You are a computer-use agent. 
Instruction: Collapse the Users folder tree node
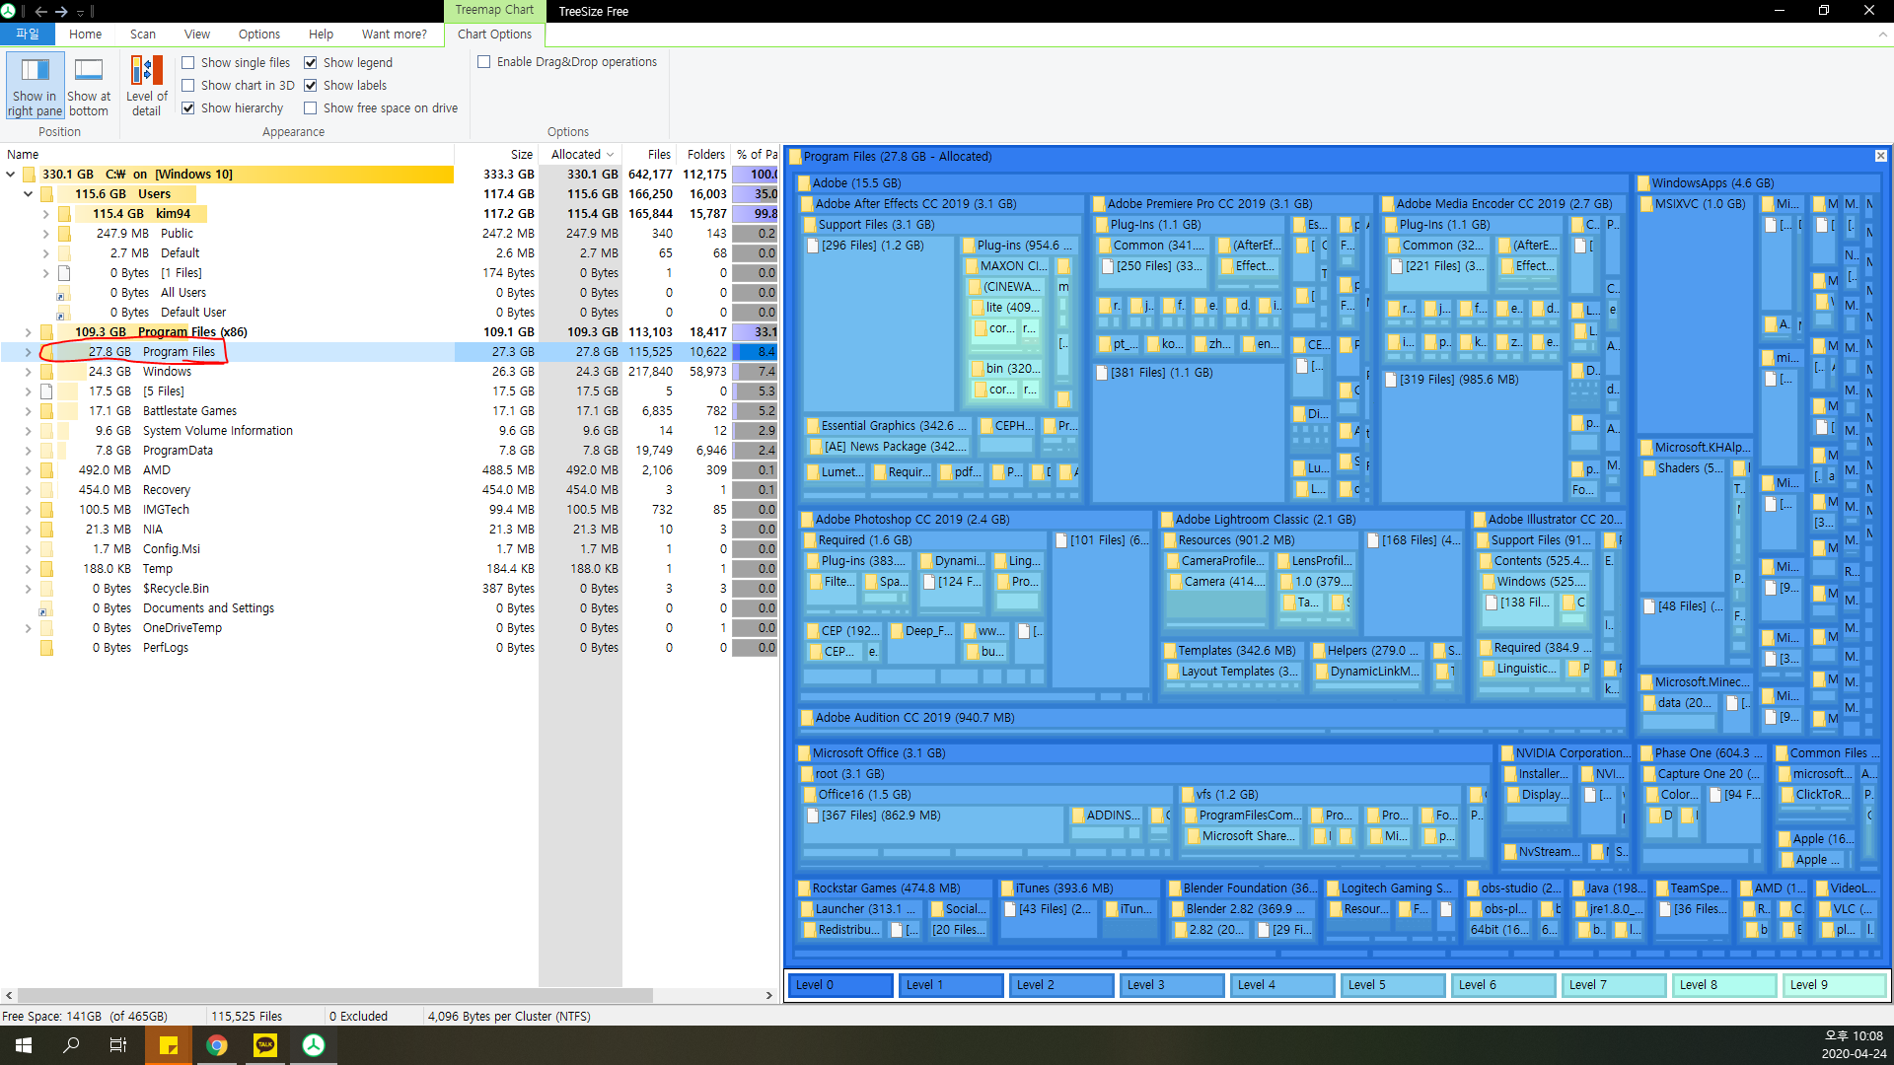point(28,194)
